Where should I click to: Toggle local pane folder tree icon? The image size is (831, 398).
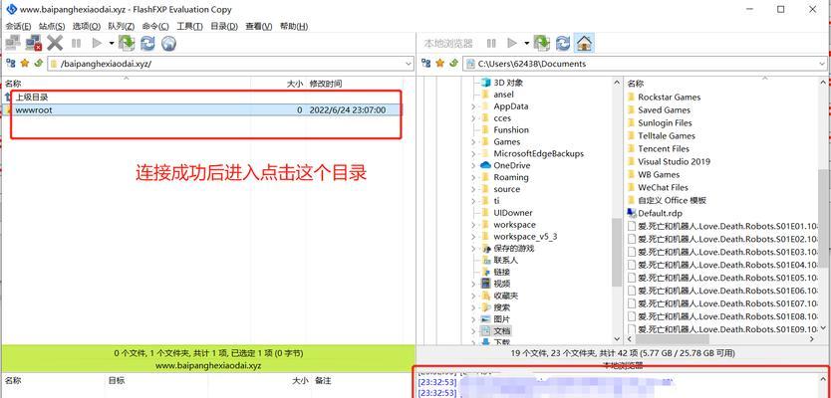point(425,64)
